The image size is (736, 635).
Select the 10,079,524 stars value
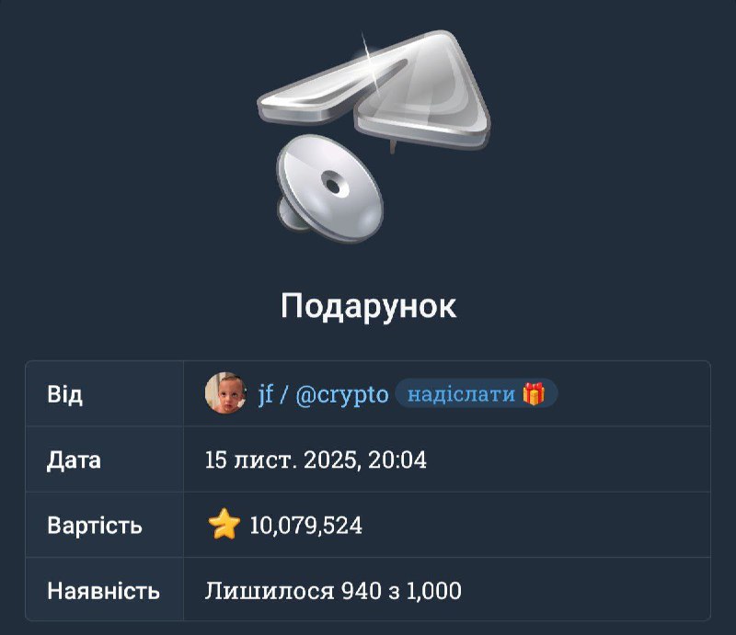pyautogui.click(x=305, y=526)
